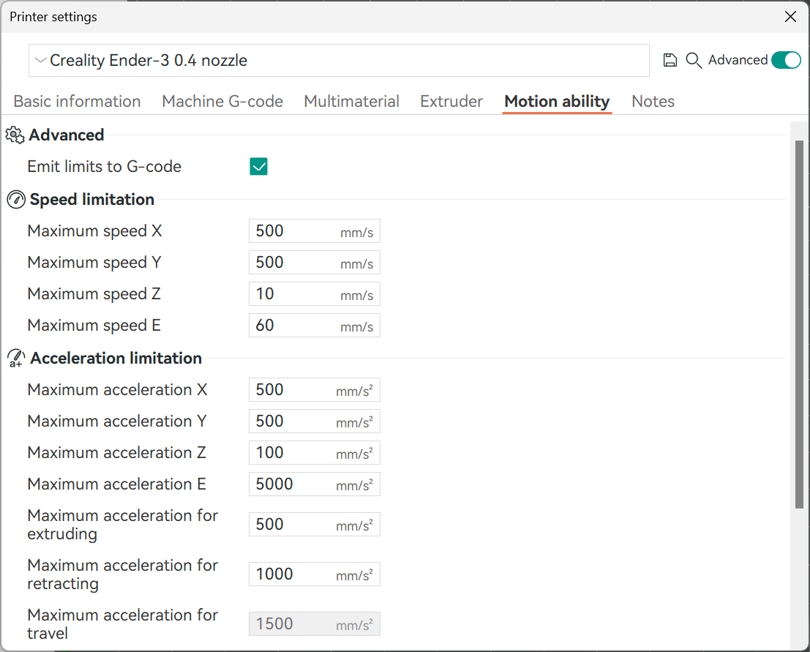The height and width of the screenshot is (652, 810).
Task: Click the Maximum acceleration E label
Action: 117,484
